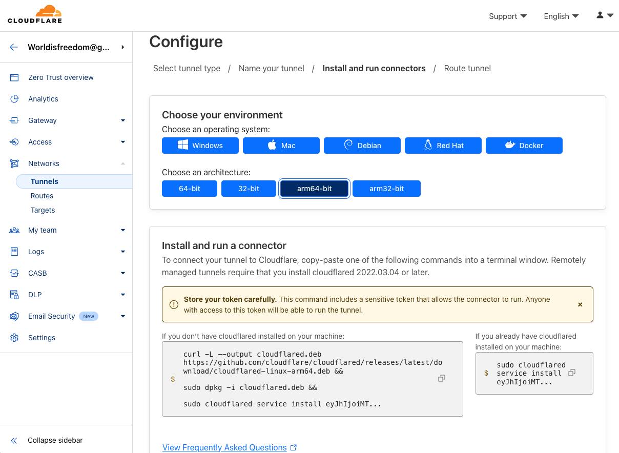Copy the service install command
This screenshot has height=453, width=619.
pos(572,373)
